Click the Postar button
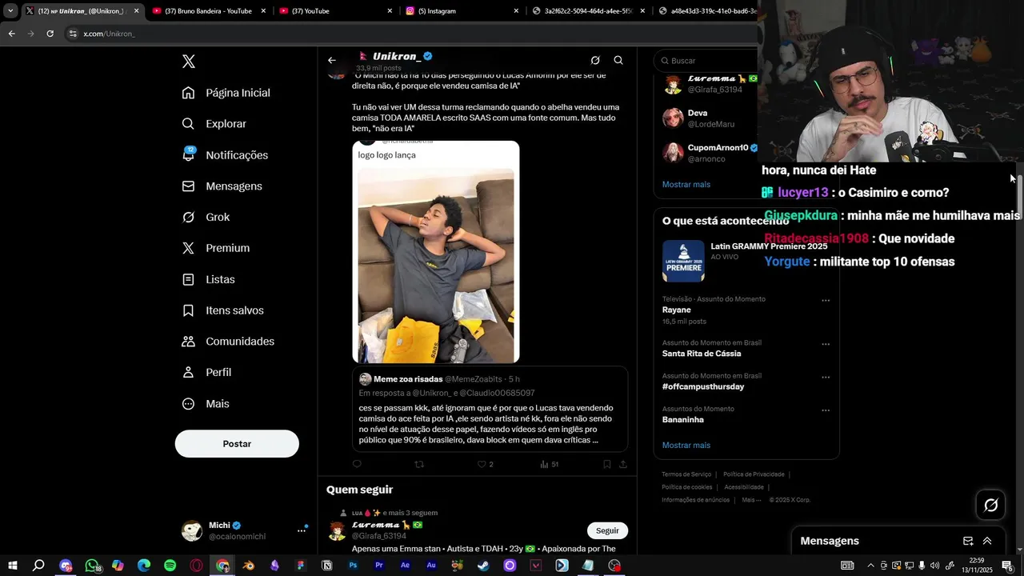This screenshot has width=1024, height=576. (x=237, y=443)
